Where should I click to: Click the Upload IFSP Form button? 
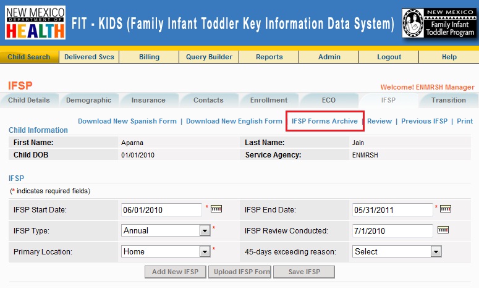tap(240, 272)
